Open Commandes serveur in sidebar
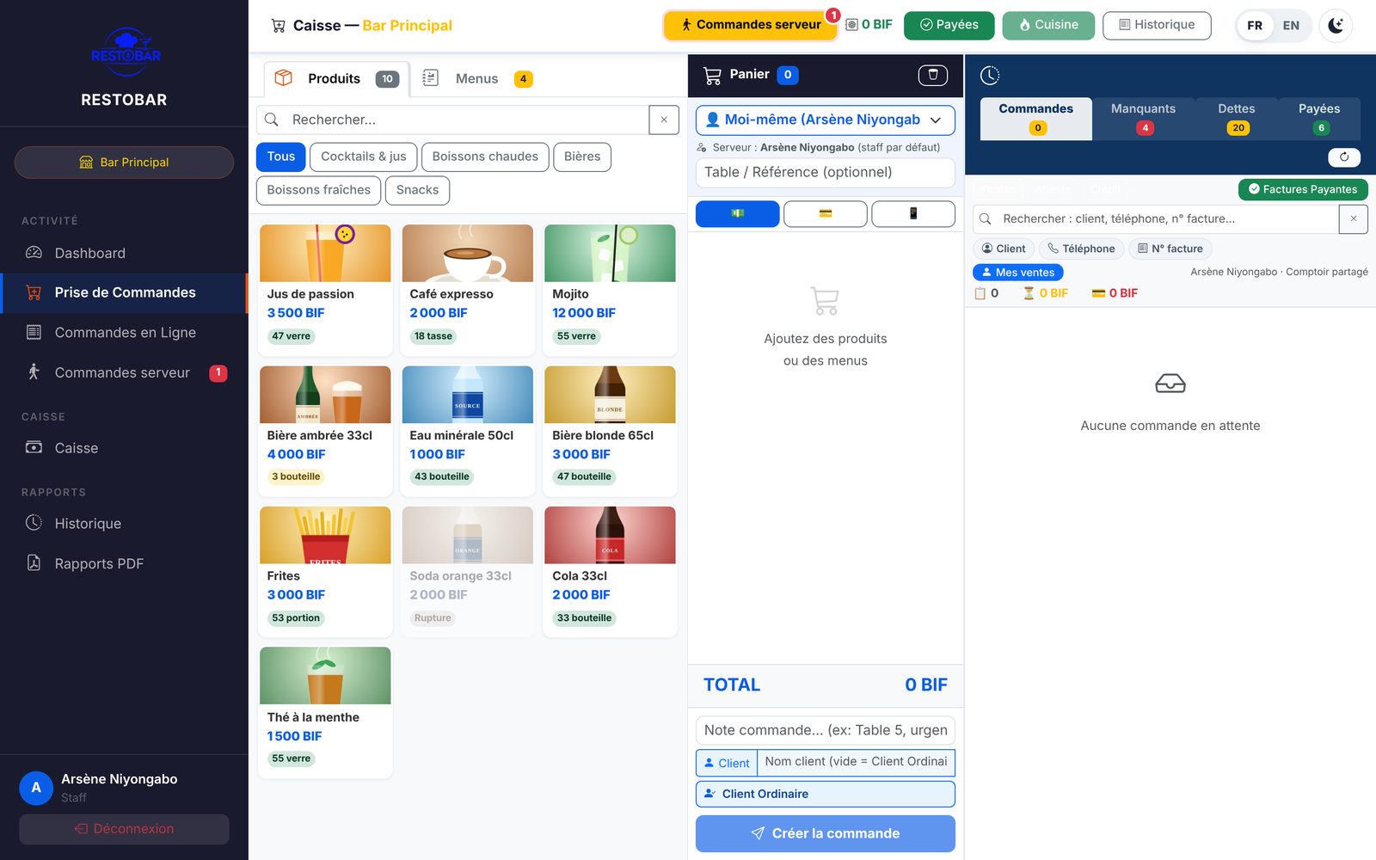The width and height of the screenshot is (1376, 860). (x=124, y=372)
